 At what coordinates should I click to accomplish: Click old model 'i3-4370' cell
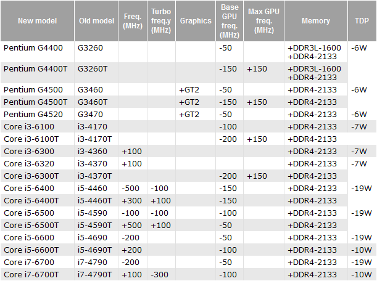tap(96, 163)
